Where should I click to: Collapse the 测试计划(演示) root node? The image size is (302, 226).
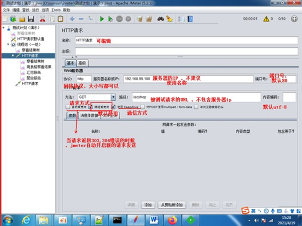coord(3,28)
